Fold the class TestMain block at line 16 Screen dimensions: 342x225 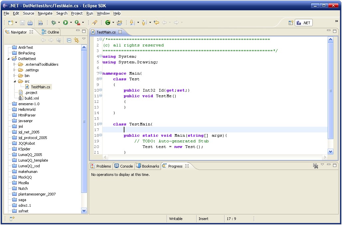[100, 124]
